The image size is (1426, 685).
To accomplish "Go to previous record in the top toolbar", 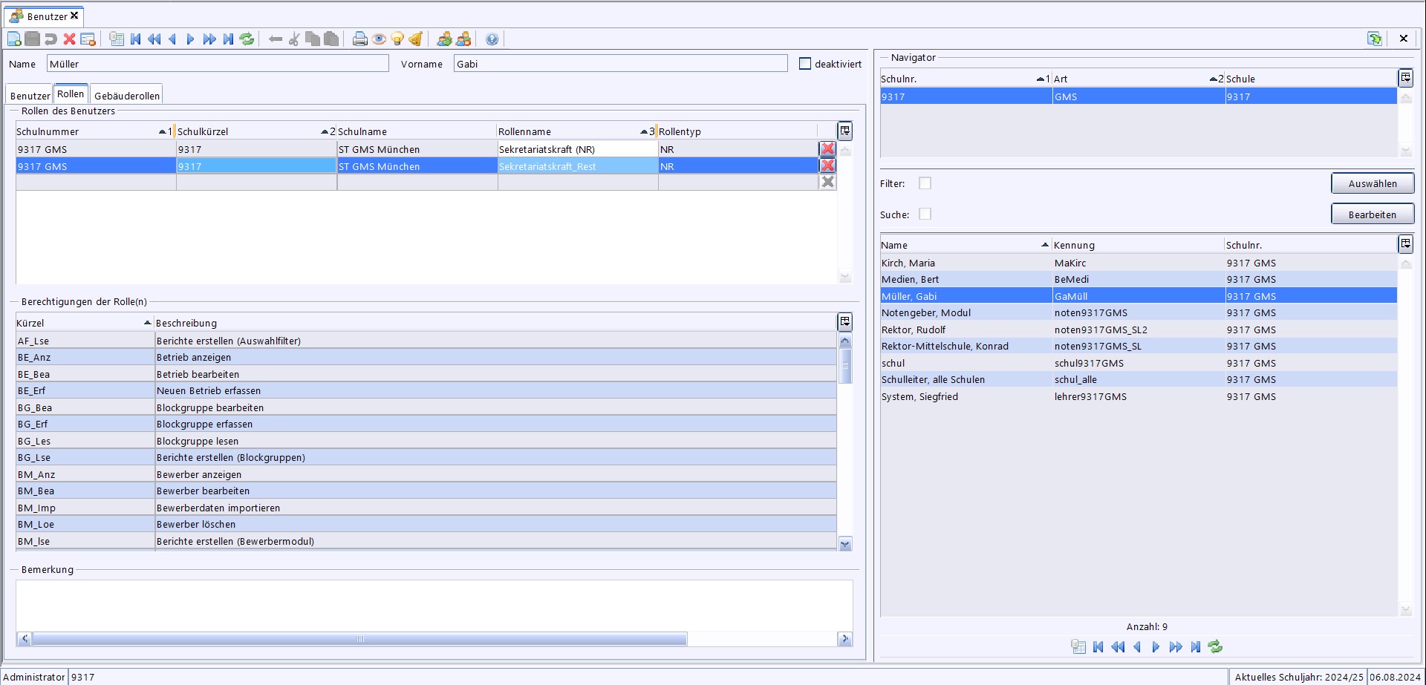I will pos(172,39).
